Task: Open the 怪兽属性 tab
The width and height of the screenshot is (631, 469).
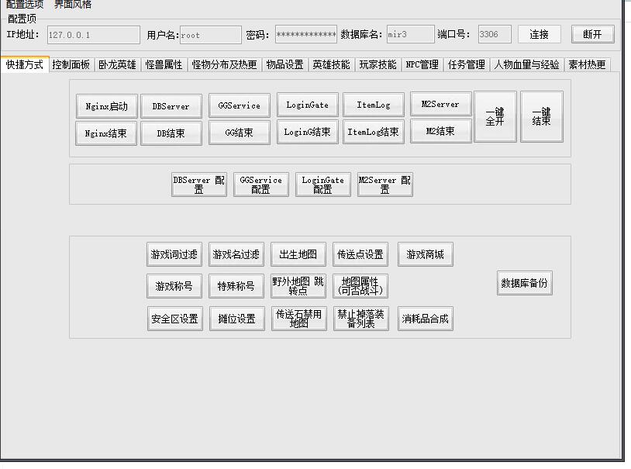Action: coord(164,65)
